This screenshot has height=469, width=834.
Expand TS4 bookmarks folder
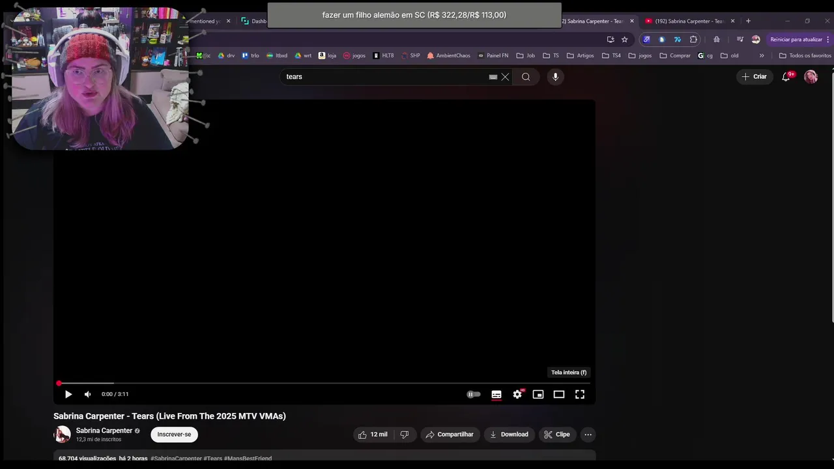(611, 55)
